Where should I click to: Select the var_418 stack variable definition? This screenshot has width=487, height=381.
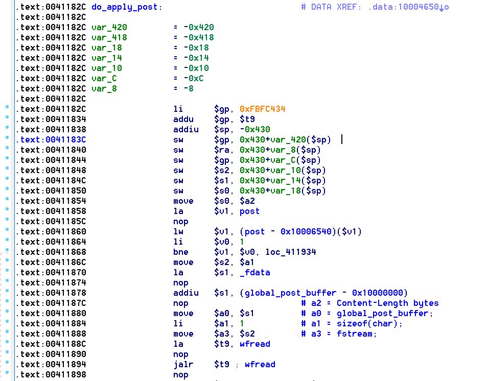pos(109,38)
